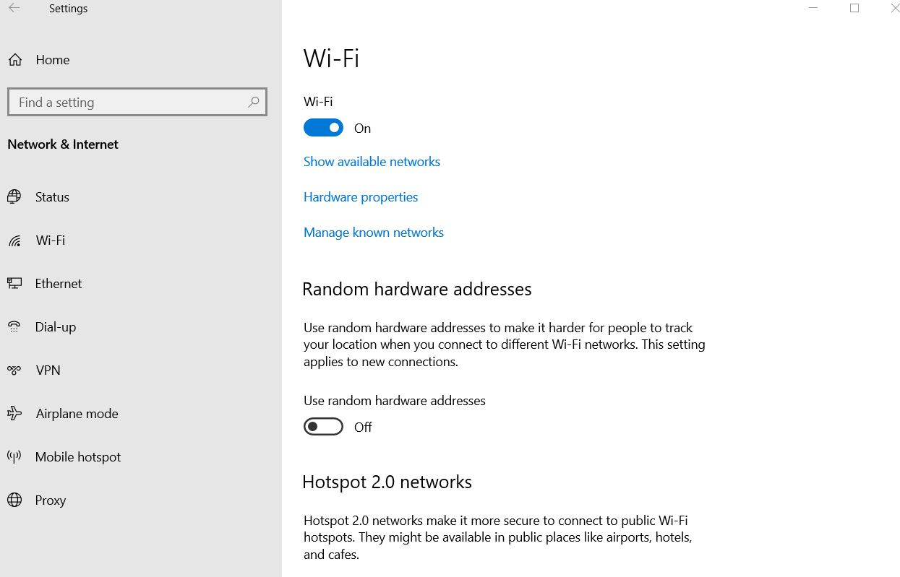Open Proxy settings label

[x=51, y=500]
